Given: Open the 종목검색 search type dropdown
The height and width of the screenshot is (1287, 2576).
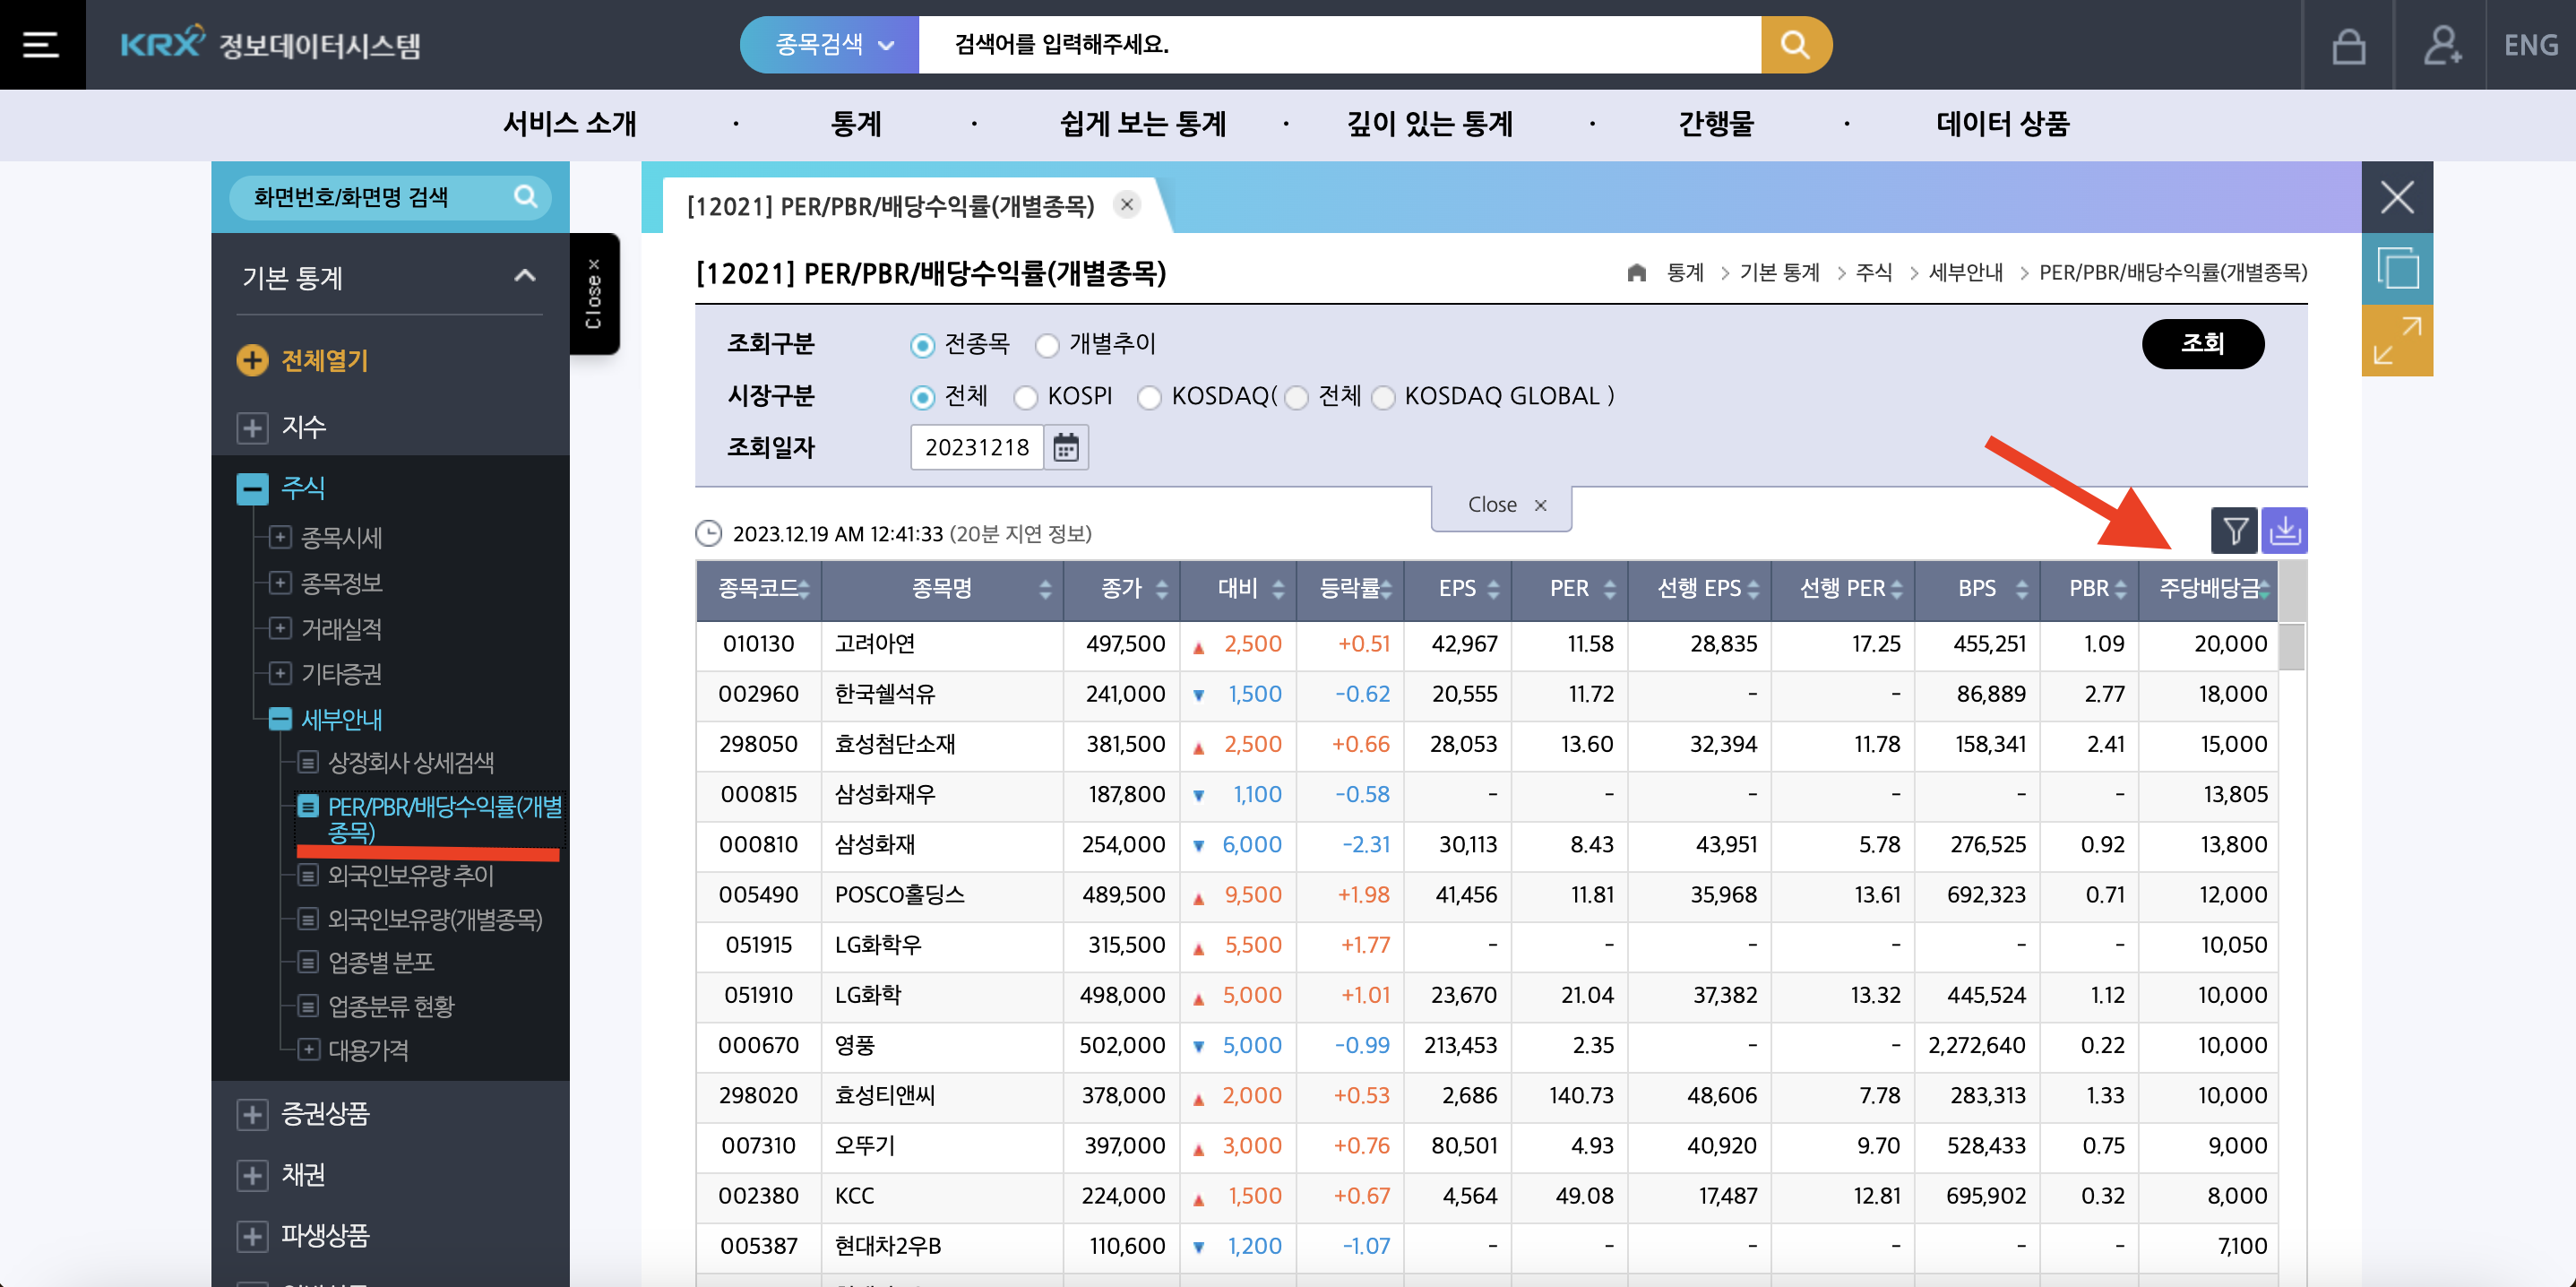Looking at the screenshot, I should point(828,44).
